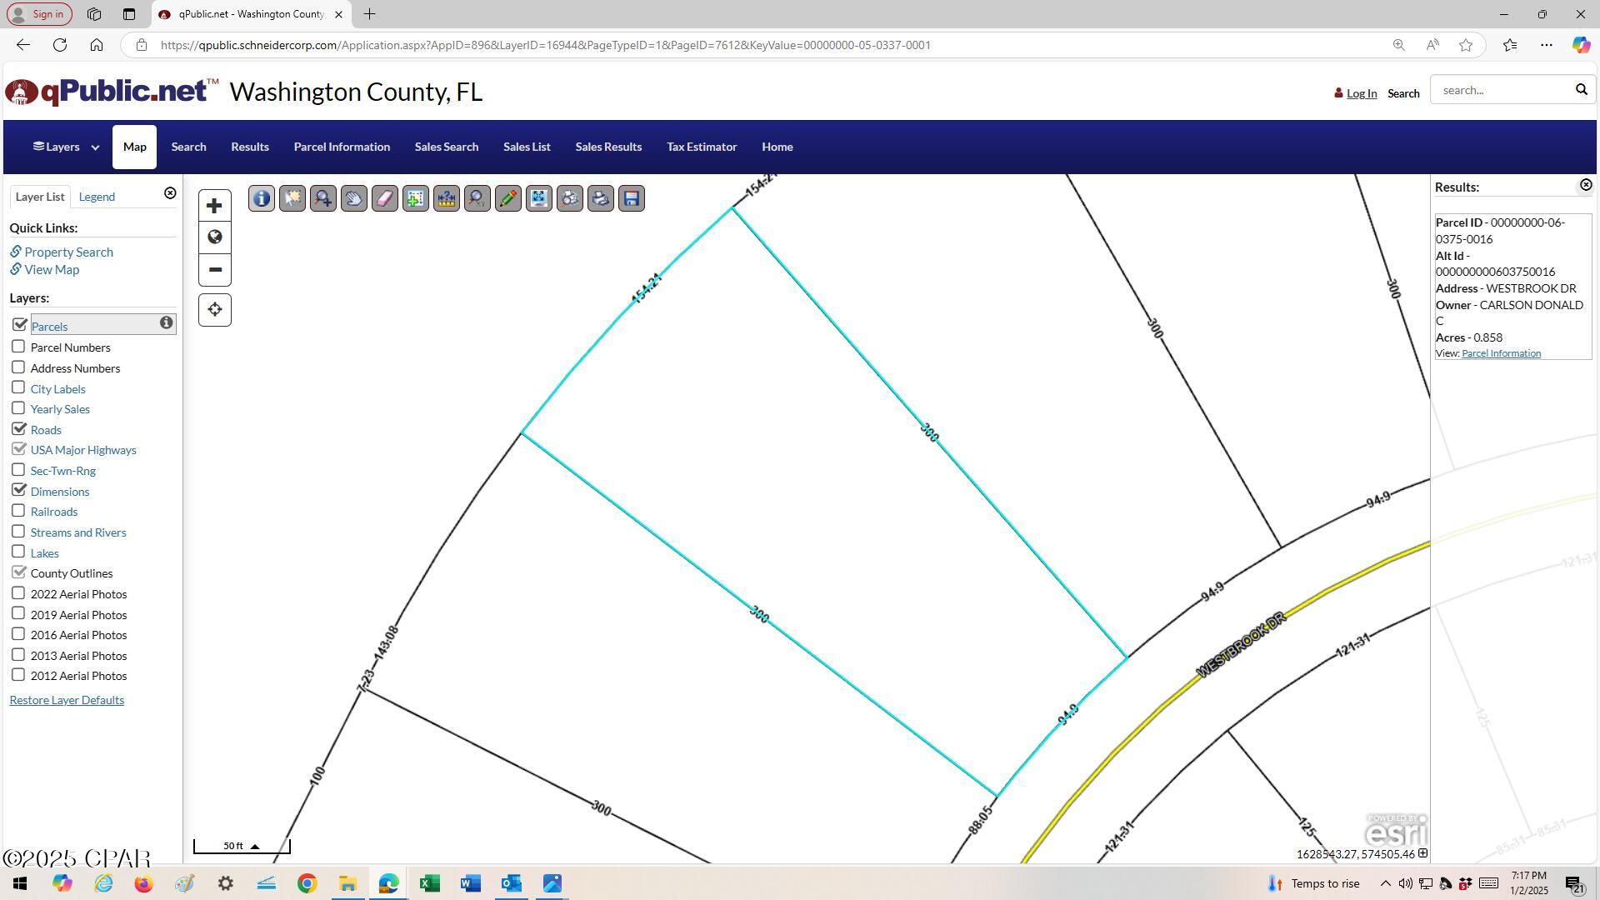Click the print map icon
Viewport: 1600px width, 900px height.
pyautogui.click(x=601, y=198)
